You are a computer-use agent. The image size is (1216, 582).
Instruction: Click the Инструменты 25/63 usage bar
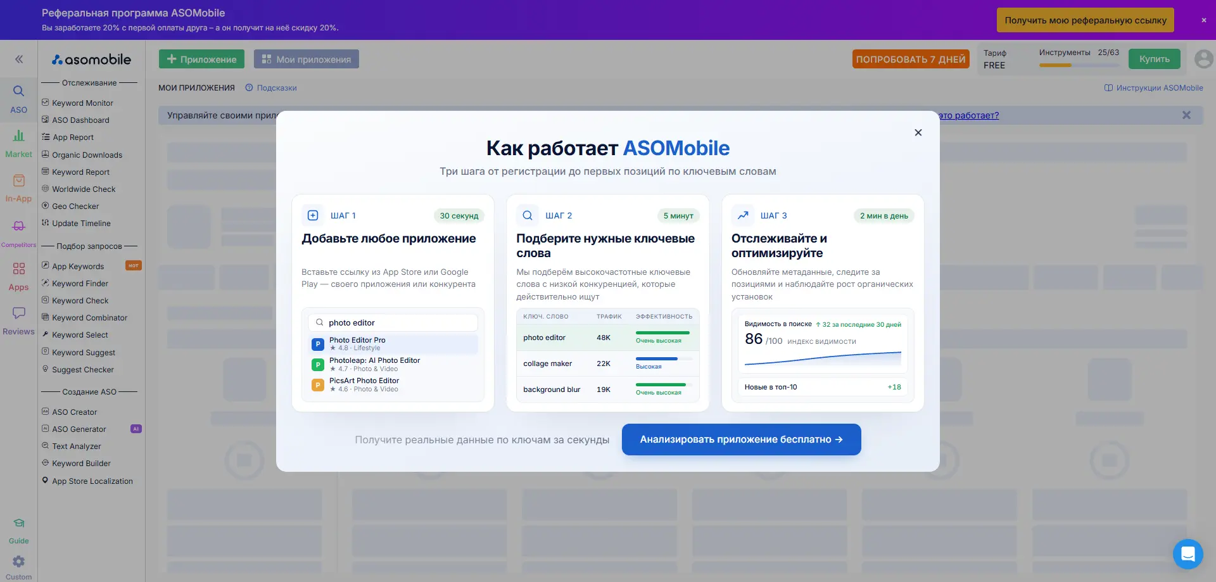(1079, 65)
